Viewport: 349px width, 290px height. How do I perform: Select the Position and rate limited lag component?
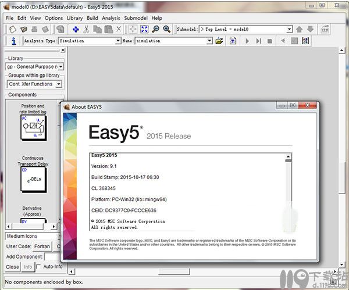(x=33, y=128)
